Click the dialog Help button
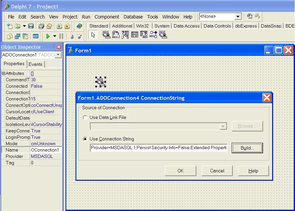Image resolution: width=295 pixels, height=211 pixels. coord(253,171)
